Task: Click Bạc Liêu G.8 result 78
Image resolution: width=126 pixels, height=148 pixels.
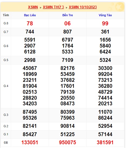Action: point(30,23)
